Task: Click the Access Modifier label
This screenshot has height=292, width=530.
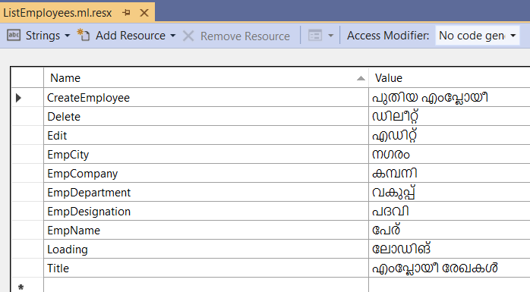Action: [x=388, y=36]
